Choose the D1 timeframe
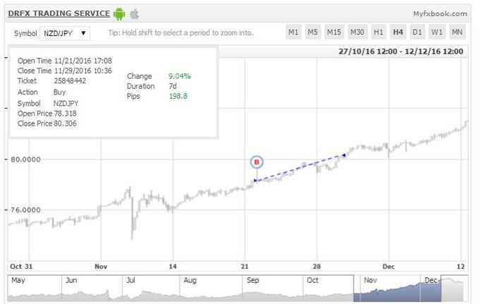This screenshot has height=304, width=494. click(x=417, y=32)
